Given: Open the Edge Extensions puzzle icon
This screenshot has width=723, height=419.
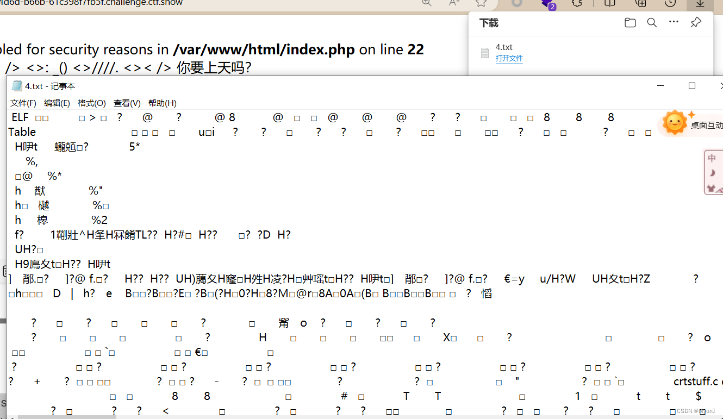Looking at the screenshot, I should (x=577, y=4).
